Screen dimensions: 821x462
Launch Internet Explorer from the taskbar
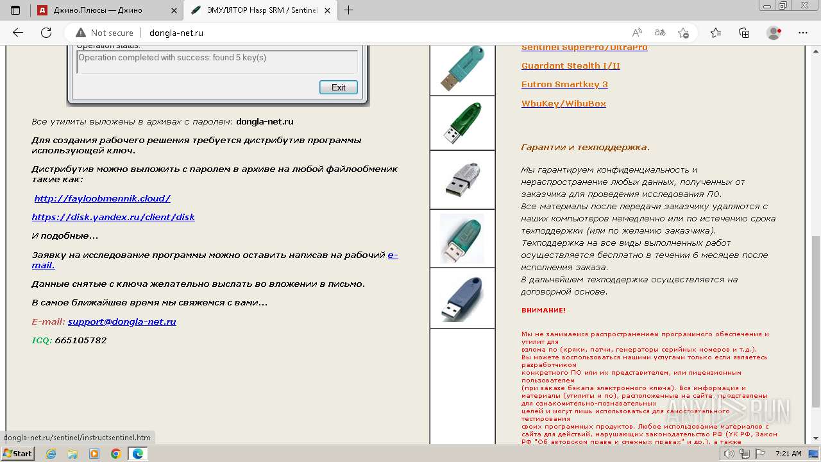tap(51, 454)
